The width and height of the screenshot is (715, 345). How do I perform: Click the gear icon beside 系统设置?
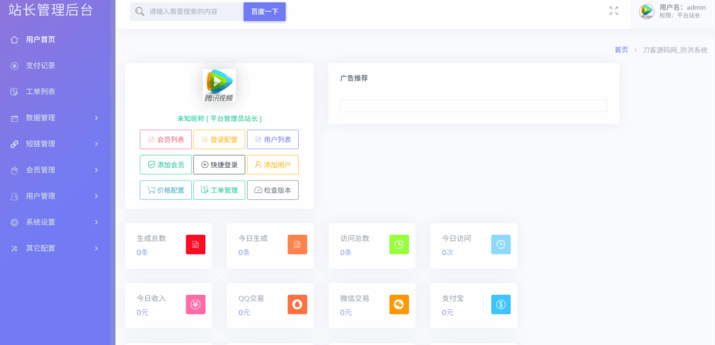(x=14, y=222)
